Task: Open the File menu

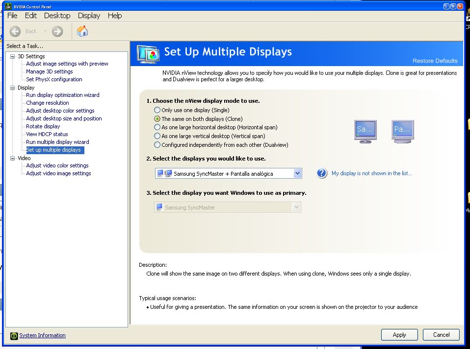Action: 12,16
